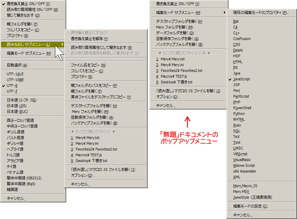Switch edit mode to Python
Viewport: 297px width, 219px height.
[x=239, y=114]
